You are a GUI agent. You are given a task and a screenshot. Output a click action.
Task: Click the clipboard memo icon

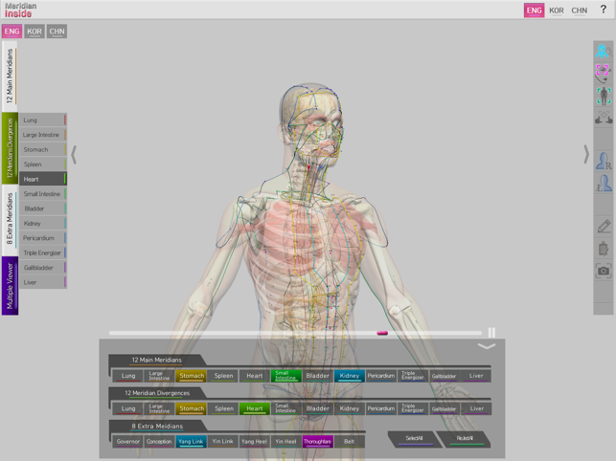[604, 249]
